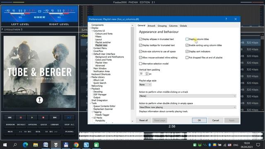Click the preferences tree scrollbar
265x149 pixels.
click(132, 68)
